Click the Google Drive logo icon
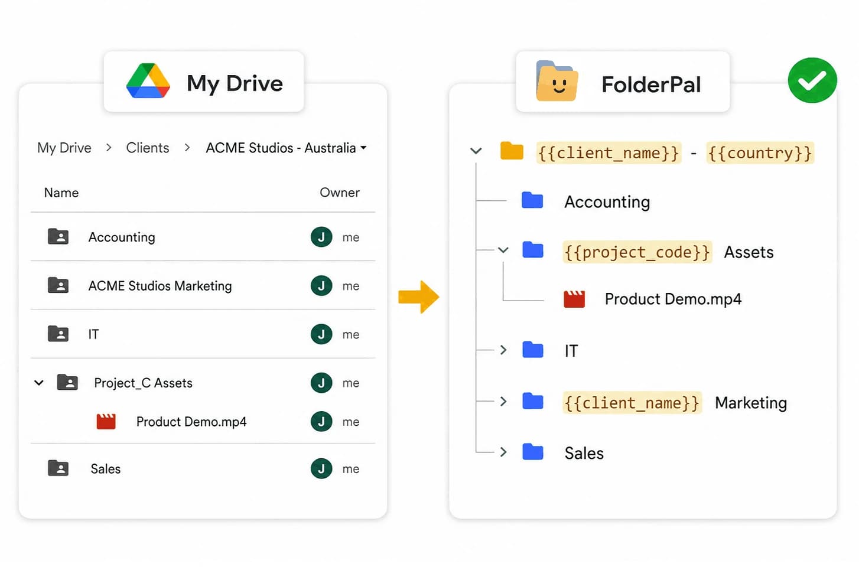Image resolution: width=859 pixels, height=567 pixels. (x=148, y=81)
